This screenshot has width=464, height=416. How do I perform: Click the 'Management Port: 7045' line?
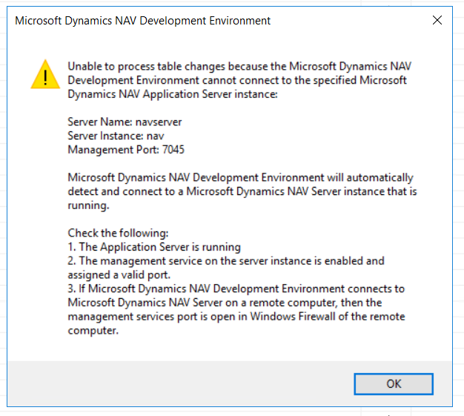click(126, 150)
